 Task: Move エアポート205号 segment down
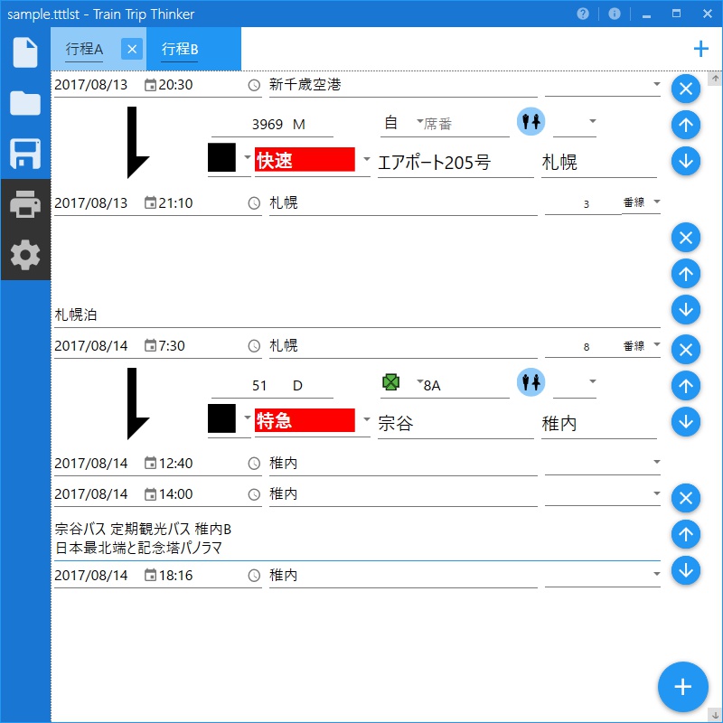click(x=686, y=161)
